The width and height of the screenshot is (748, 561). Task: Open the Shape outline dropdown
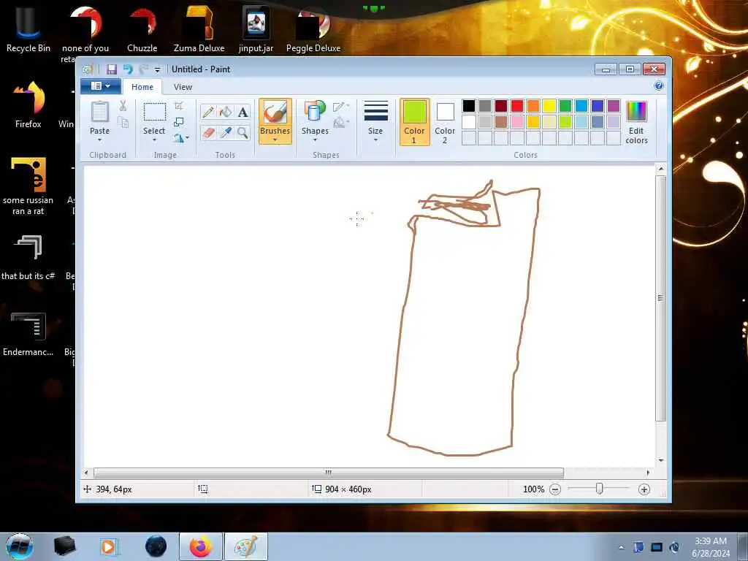[x=340, y=107]
